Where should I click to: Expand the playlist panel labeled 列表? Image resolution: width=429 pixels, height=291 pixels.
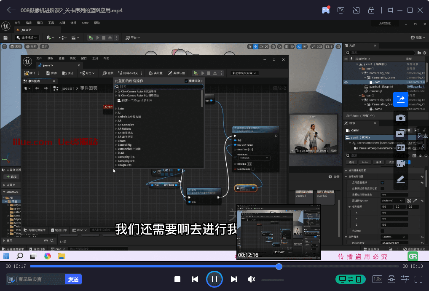(422, 136)
